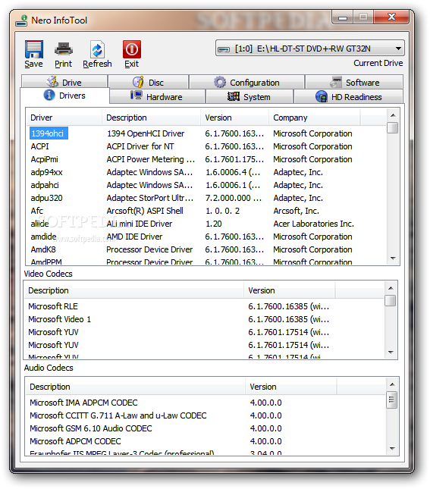Open the Software tab

pyautogui.click(x=354, y=82)
